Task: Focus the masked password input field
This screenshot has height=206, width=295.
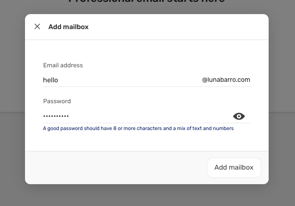Action: click(x=137, y=116)
